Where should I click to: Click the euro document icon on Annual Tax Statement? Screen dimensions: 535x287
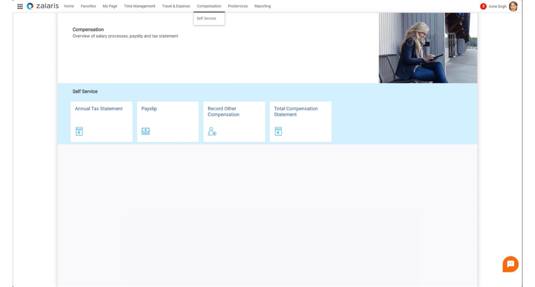79,131
